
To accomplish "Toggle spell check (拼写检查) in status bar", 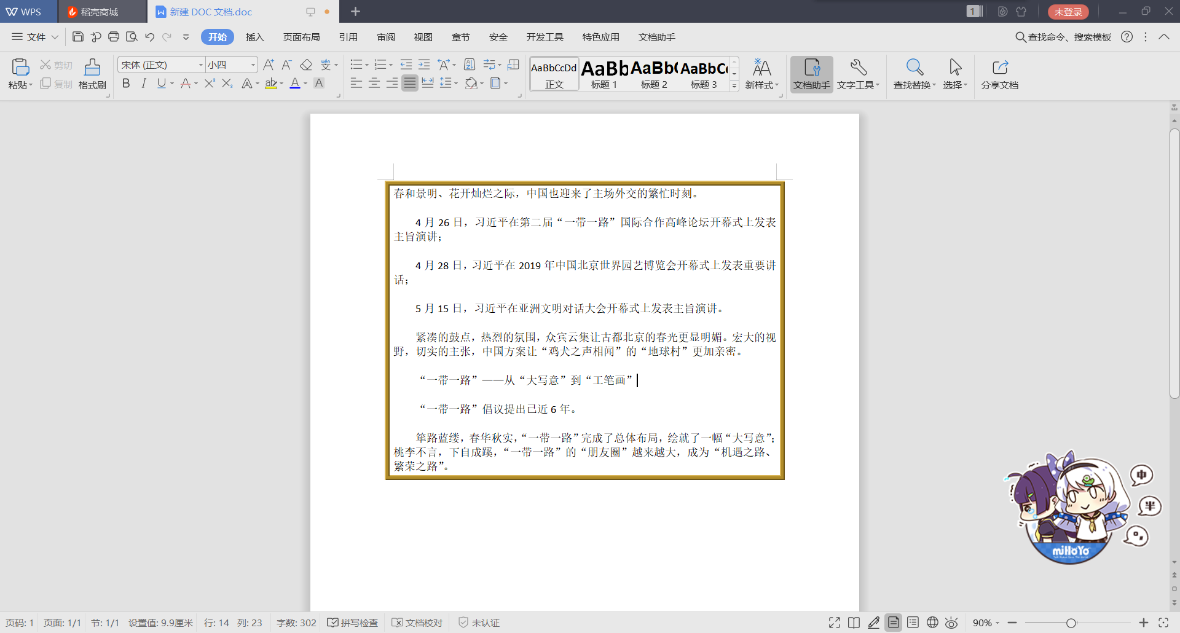I will pyautogui.click(x=353, y=623).
